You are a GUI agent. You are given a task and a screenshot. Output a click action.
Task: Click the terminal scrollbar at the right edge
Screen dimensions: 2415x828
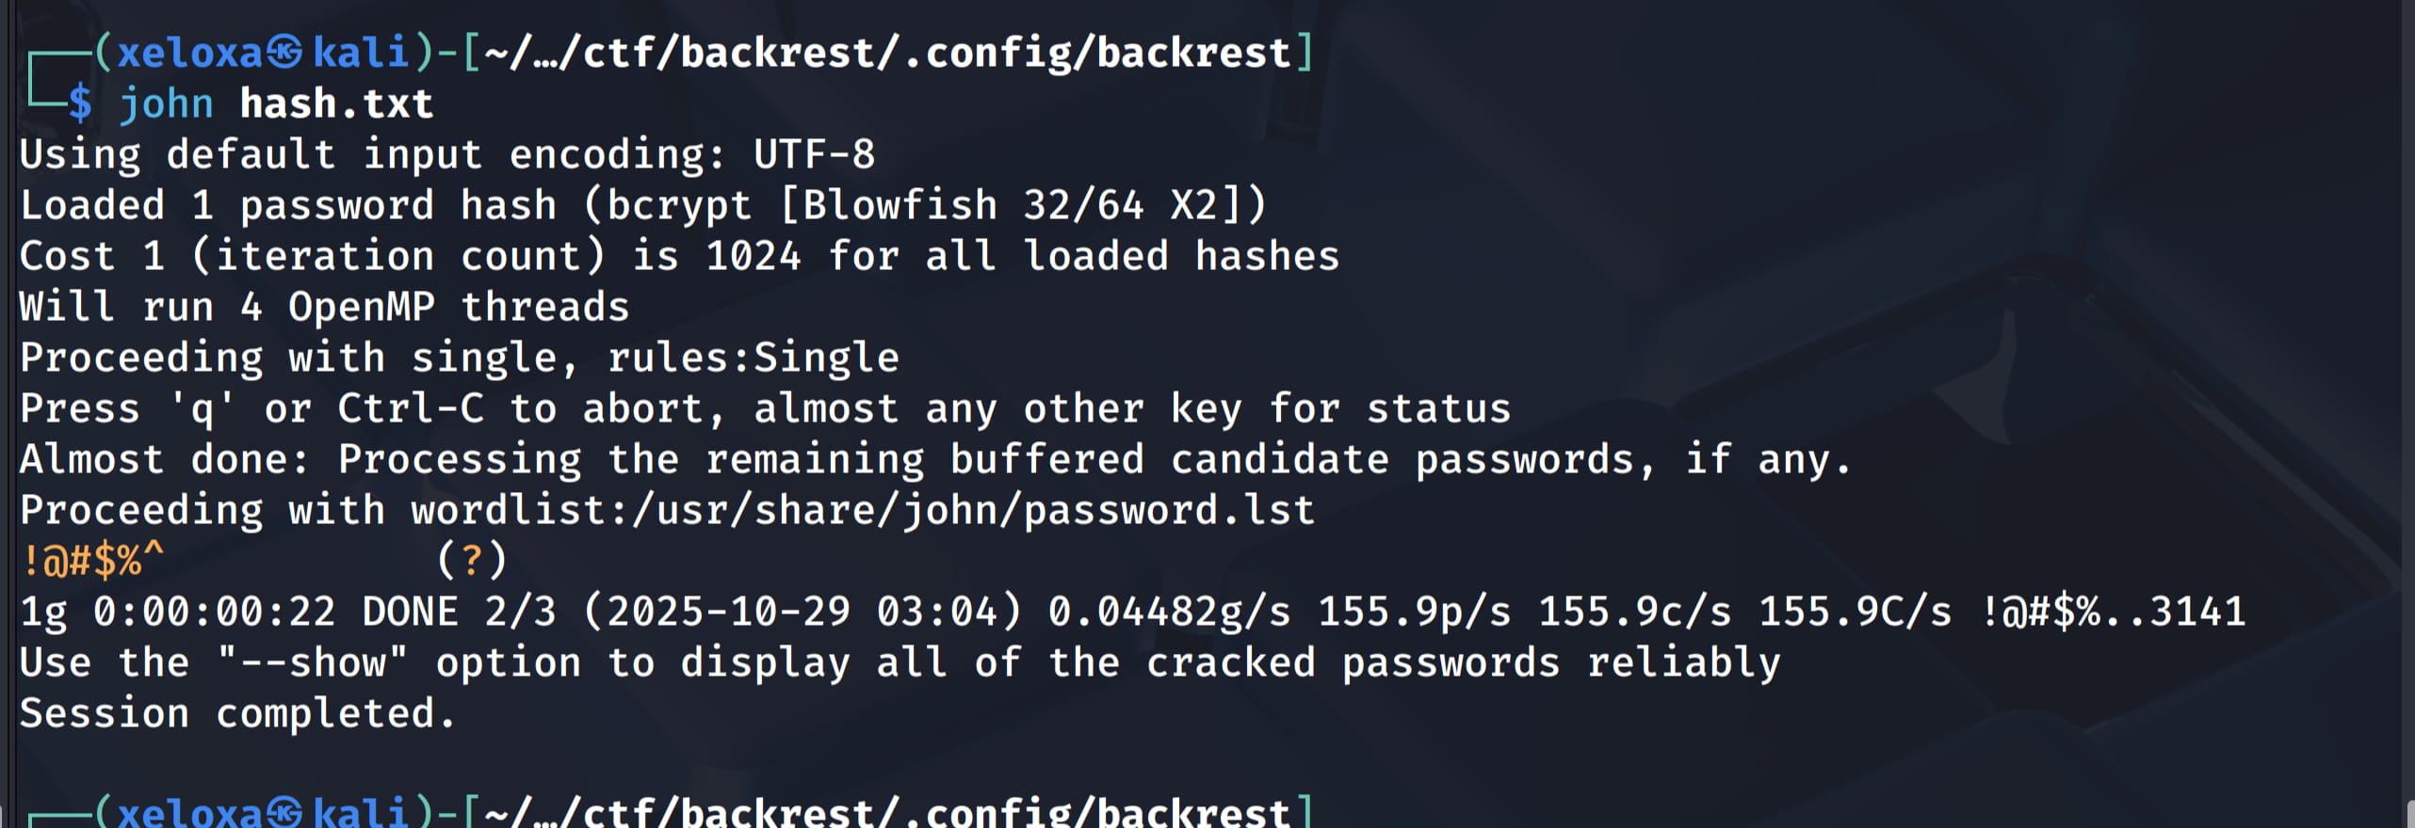[2409, 809]
